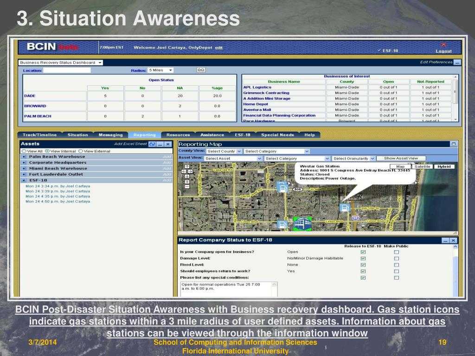475x356 pixels.
Task: Click the Businesses of Interest scrollbar
Action: pyautogui.click(x=455, y=98)
